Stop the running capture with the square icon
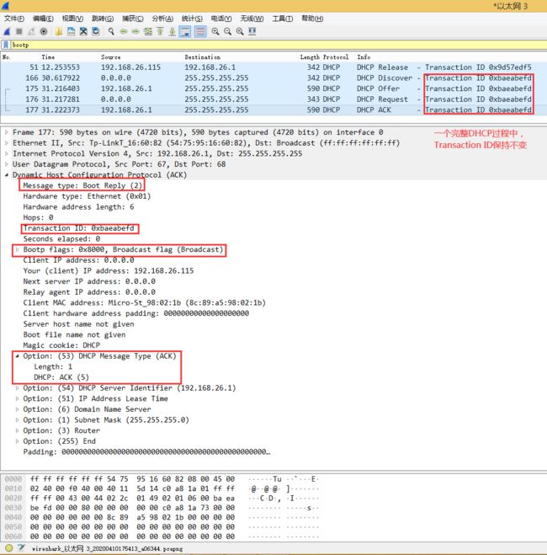 (19, 31)
